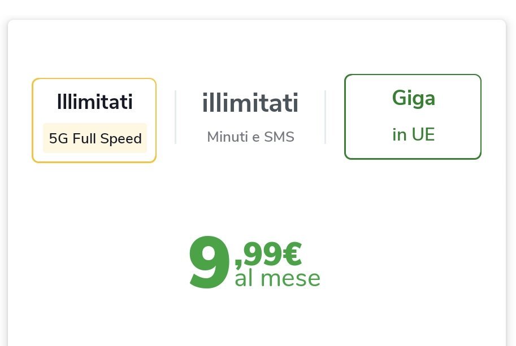Select the green "Giga" heading
Image resolution: width=516 pixels, height=346 pixels.
click(413, 98)
